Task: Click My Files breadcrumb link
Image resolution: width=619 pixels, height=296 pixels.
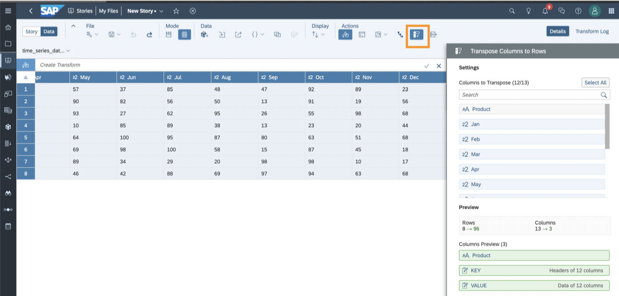Action: pos(108,11)
